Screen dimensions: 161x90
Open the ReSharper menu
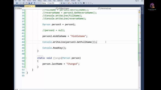[x=60, y=1]
